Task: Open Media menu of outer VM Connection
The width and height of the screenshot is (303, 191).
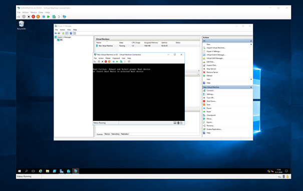Action: click(x=34, y=13)
